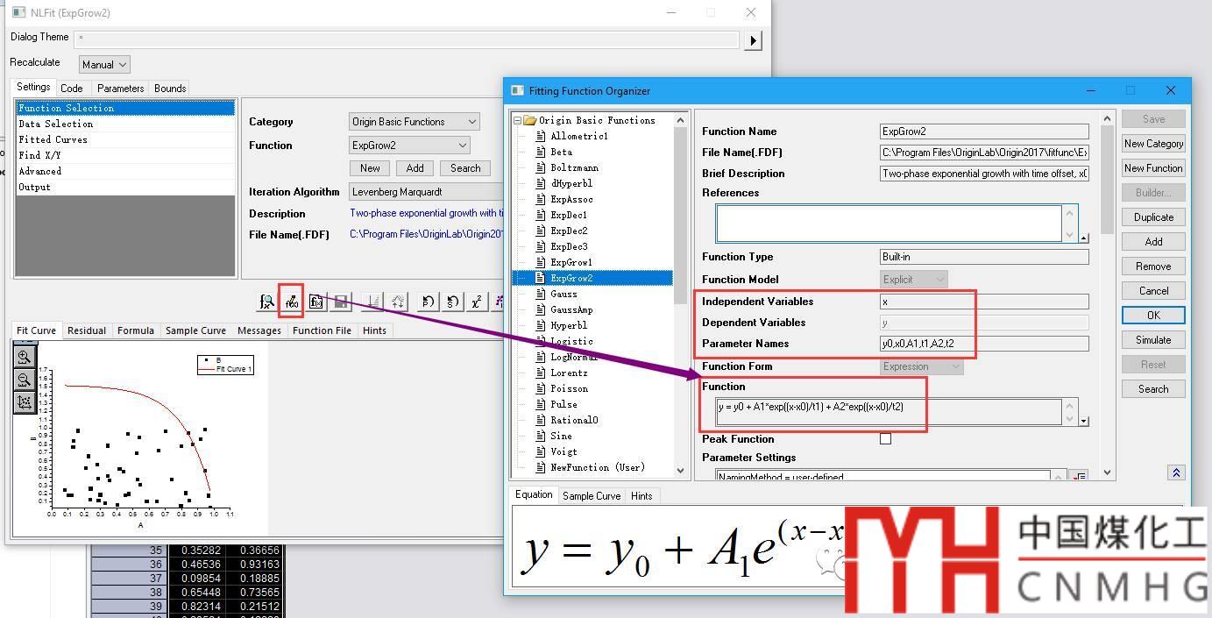Image resolution: width=1212 pixels, height=618 pixels.
Task: Click the New Category button
Action: 1153,144
